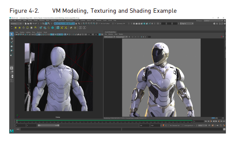Expand the Sign In dropdown

(186, 24)
